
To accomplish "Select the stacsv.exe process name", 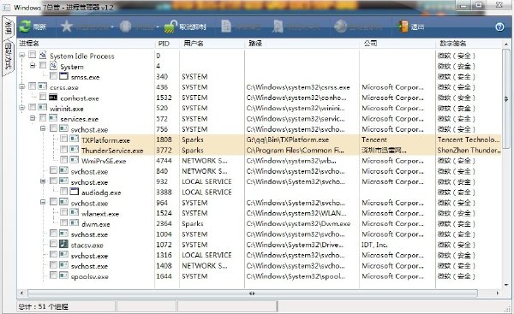I will click(x=87, y=245).
